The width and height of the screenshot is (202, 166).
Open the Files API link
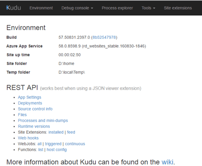tap(22, 115)
